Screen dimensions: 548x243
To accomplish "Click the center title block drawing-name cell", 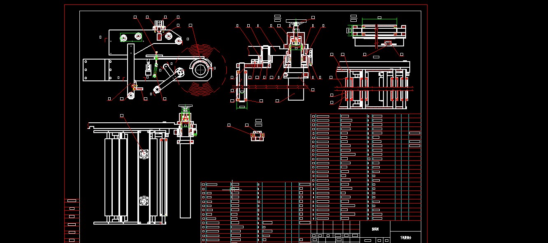I will [x=375, y=229].
